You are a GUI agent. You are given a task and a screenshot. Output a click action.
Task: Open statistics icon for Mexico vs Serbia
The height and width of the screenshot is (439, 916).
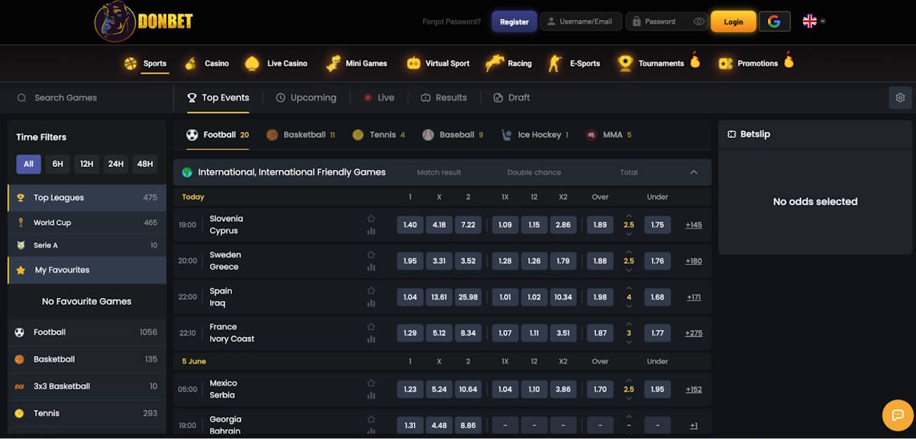371,395
